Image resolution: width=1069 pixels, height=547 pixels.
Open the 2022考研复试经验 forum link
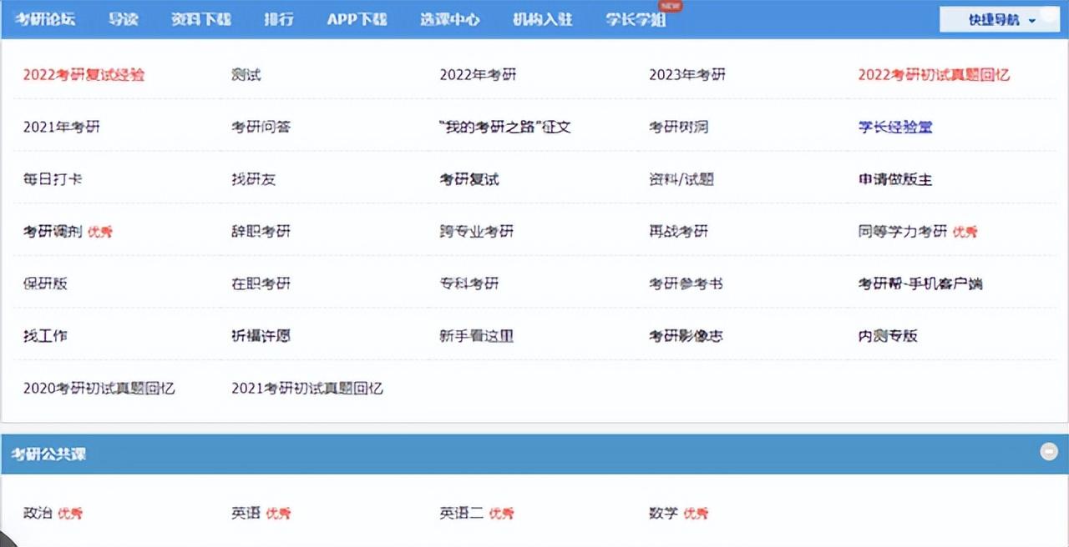[84, 74]
